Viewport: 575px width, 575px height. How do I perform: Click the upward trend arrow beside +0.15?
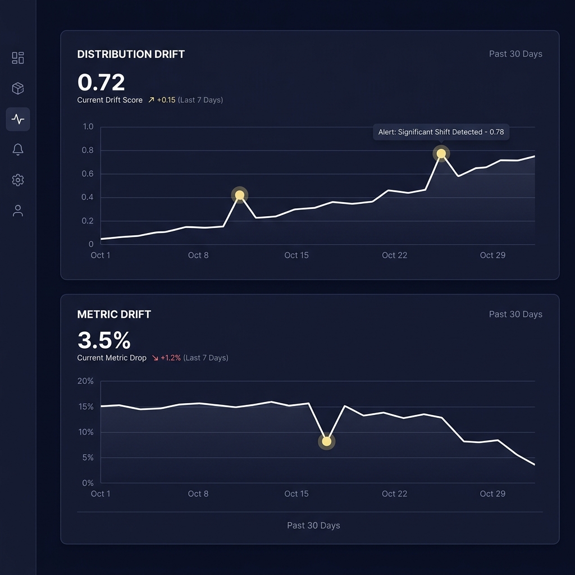[x=151, y=100]
